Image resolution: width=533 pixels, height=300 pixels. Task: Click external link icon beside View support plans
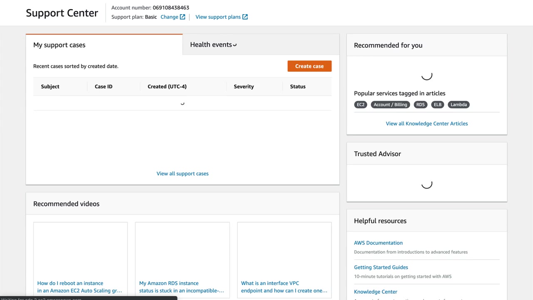pos(245,17)
